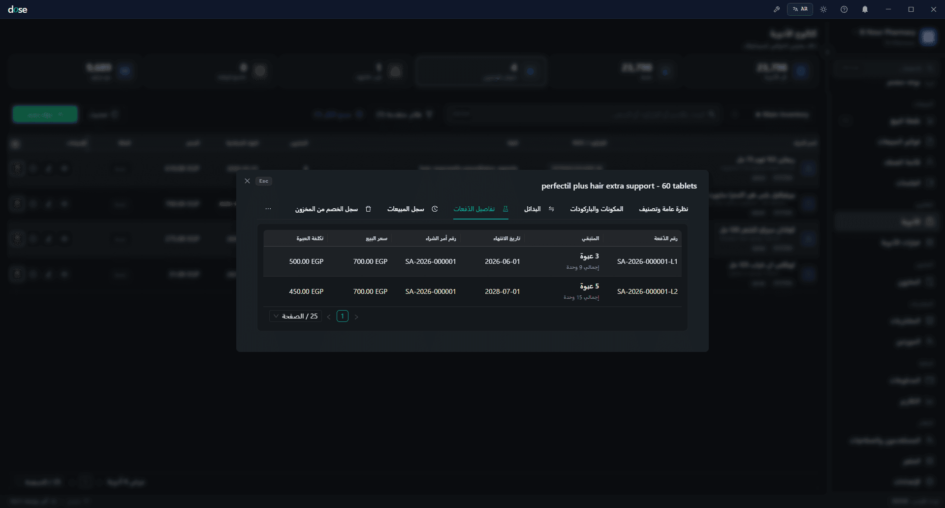
Task: Open the page size dropdown 25 / الصفحة
Action: tap(295, 316)
